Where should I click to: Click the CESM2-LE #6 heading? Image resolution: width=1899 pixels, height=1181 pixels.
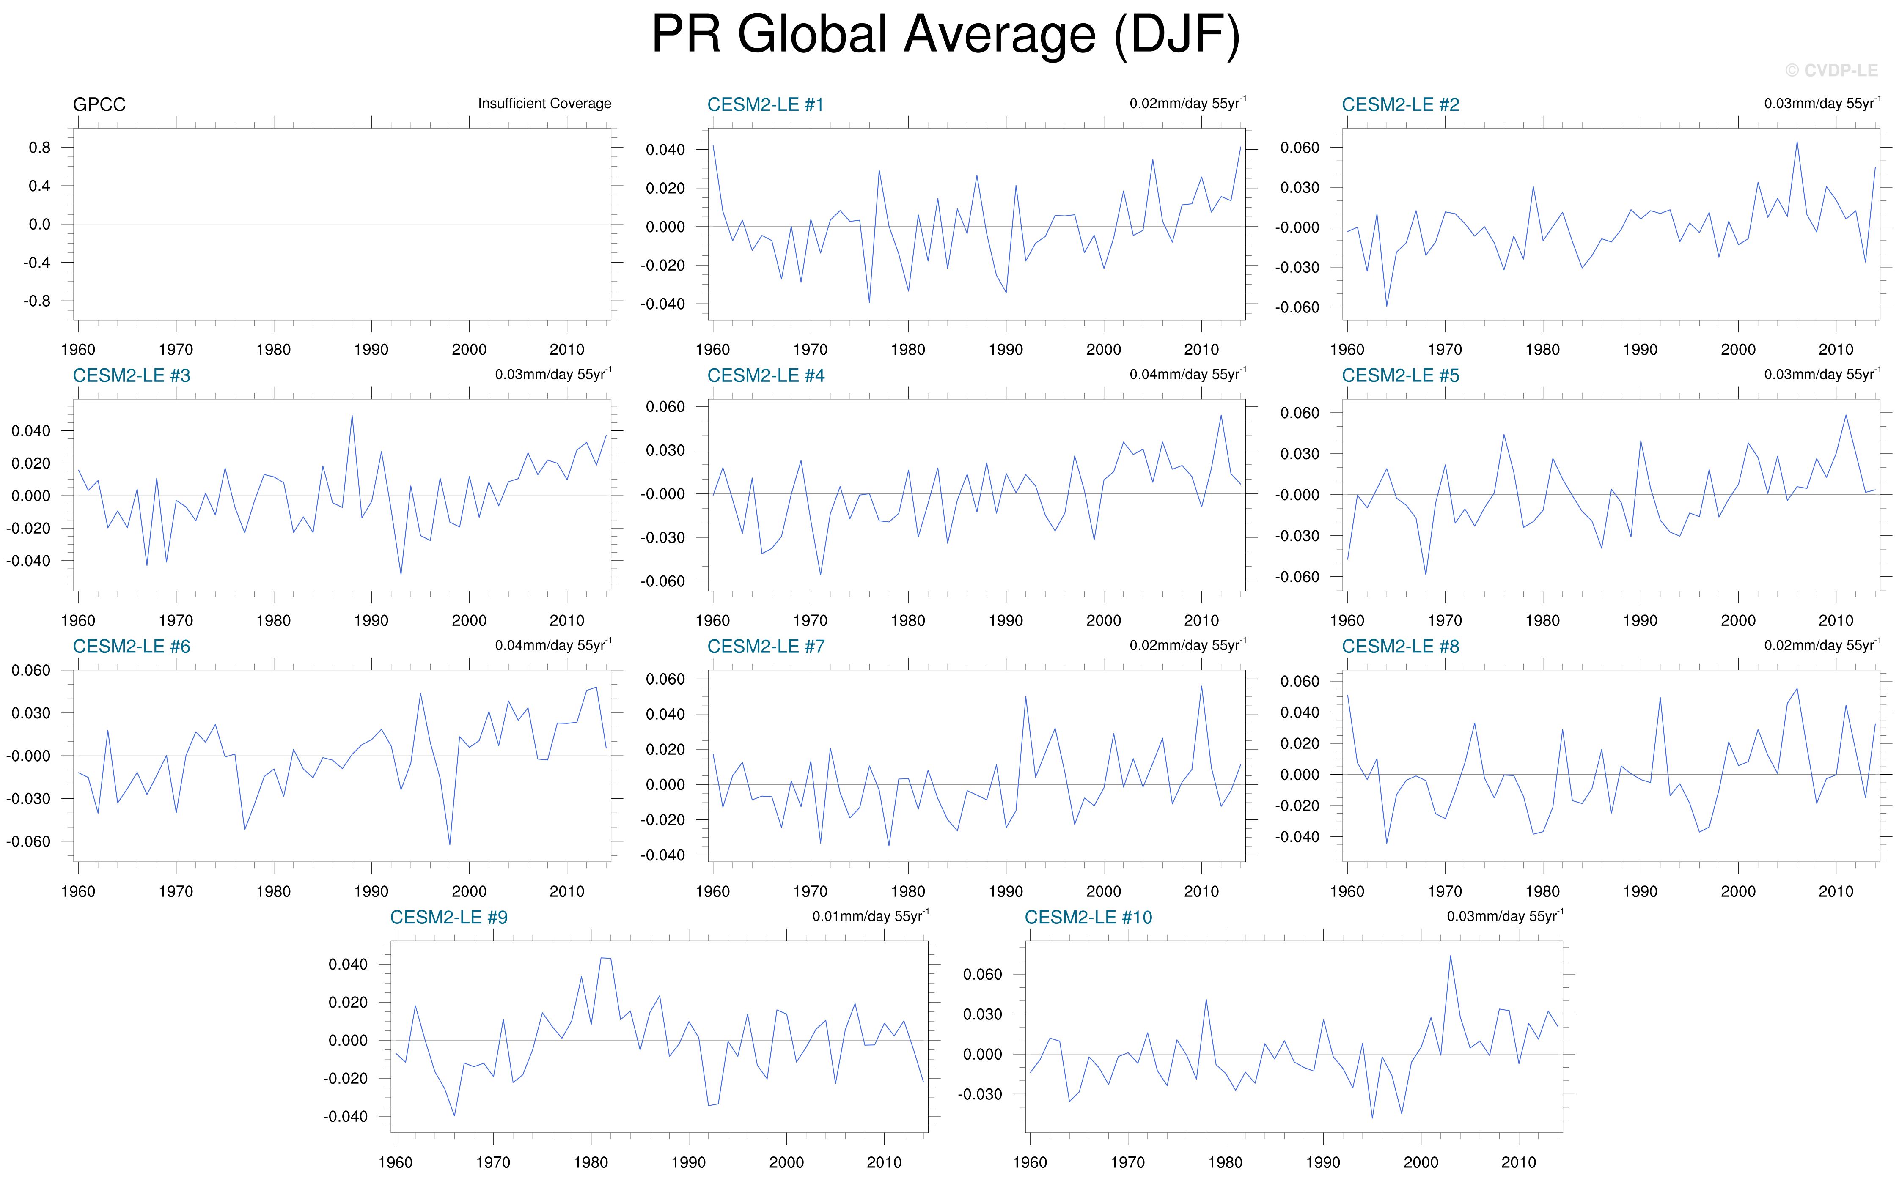[131, 647]
